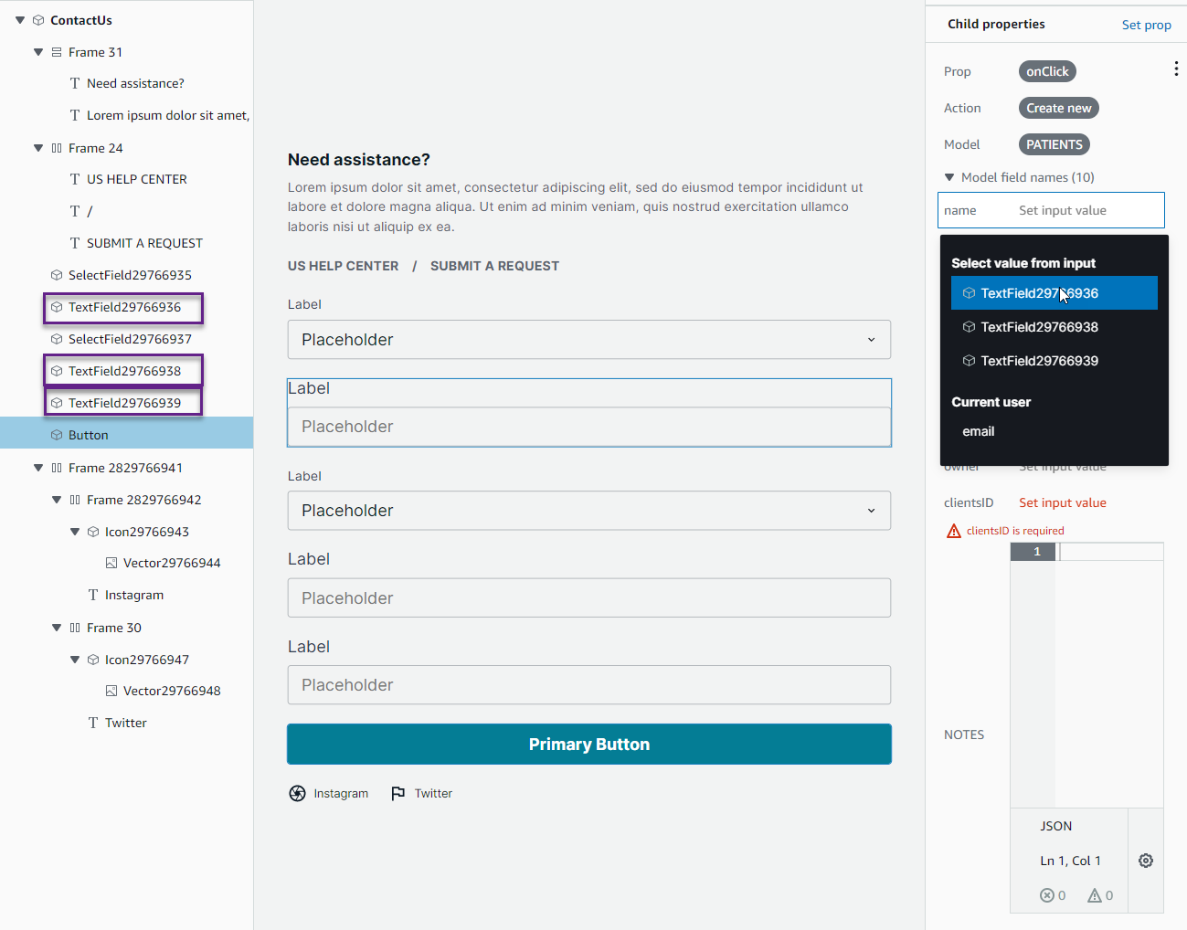1187x930 pixels.
Task: Collapse the Frame 31 tree node
Action: pos(37,51)
